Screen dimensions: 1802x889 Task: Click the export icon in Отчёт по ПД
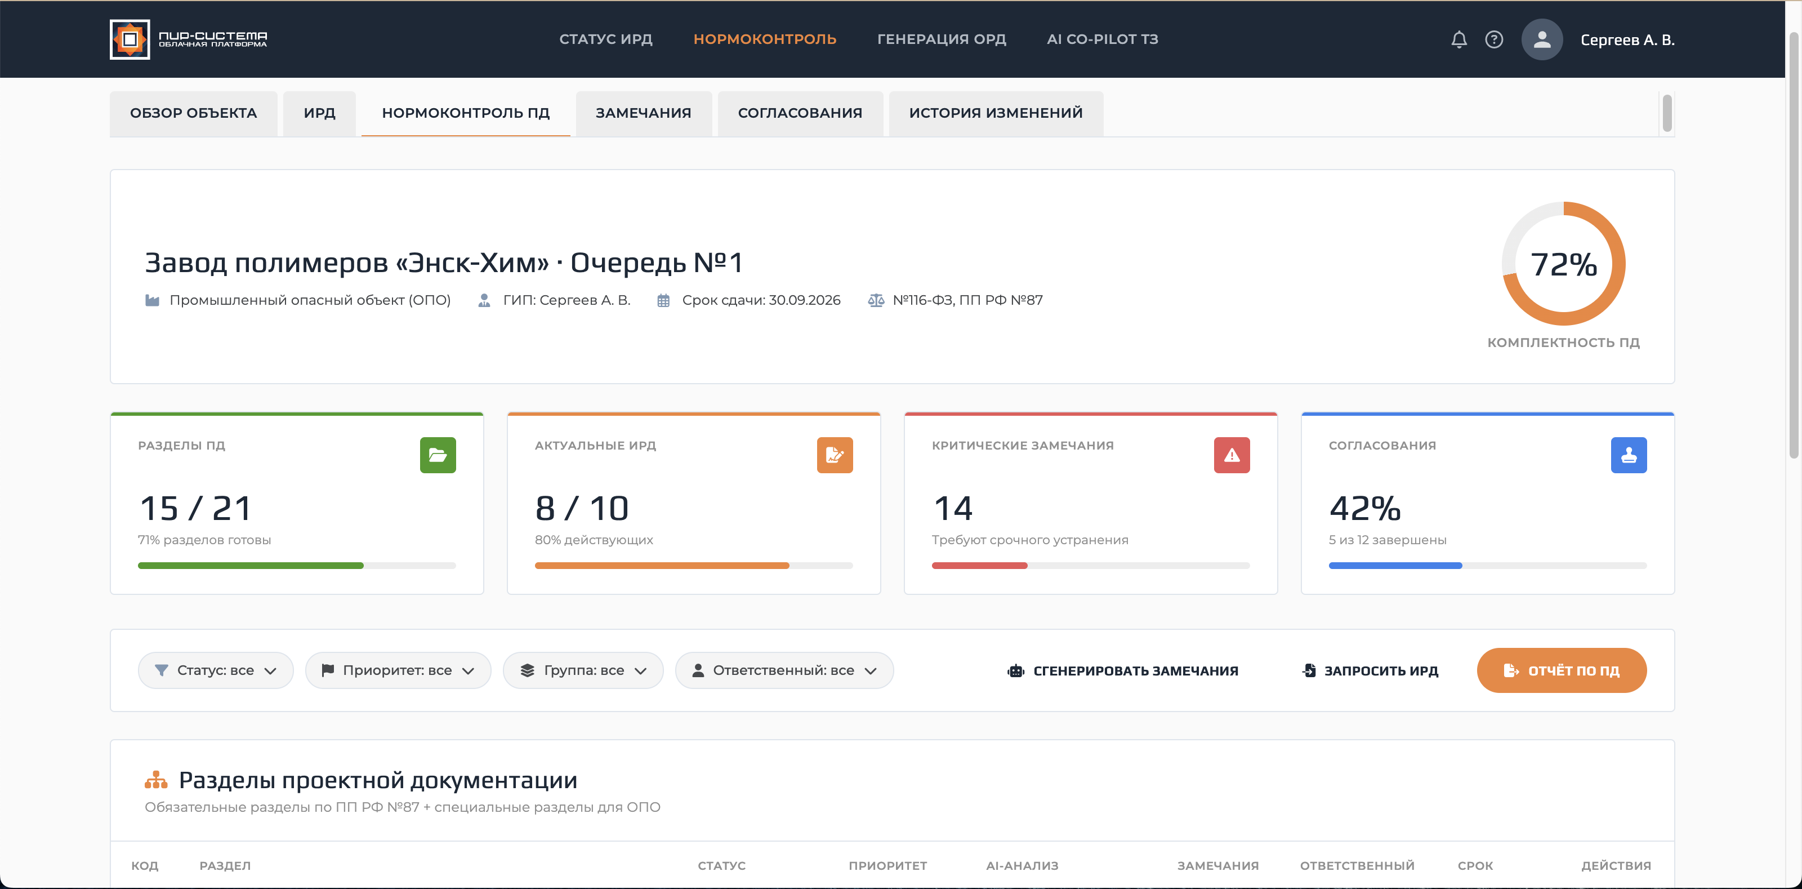click(1511, 670)
